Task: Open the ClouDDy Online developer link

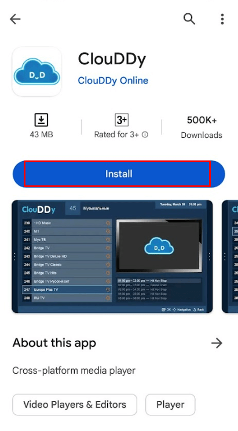Action: pyautogui.click(x=113, y=81)
